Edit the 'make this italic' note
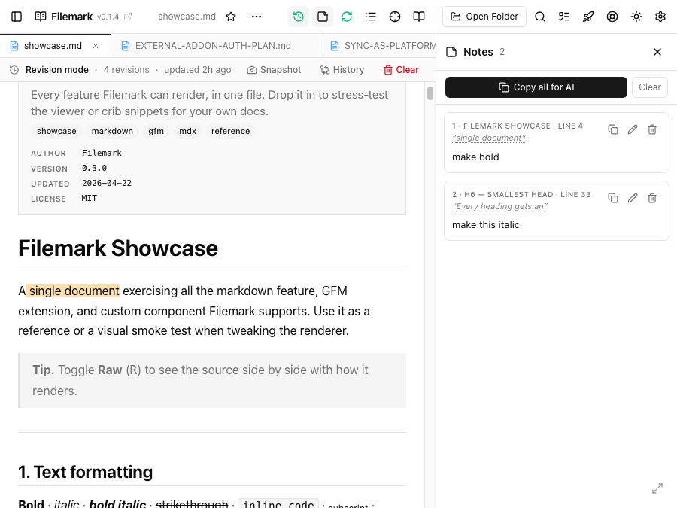 (633, 198)
